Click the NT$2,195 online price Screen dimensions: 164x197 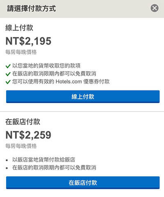pyautogui.click(x=28, y=41)
